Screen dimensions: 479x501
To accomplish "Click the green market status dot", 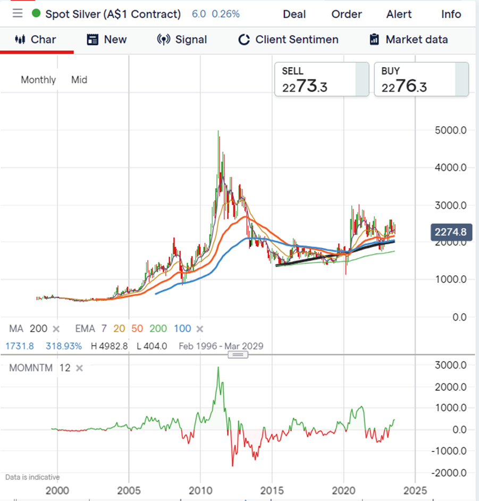I will (x=36, y=13).
